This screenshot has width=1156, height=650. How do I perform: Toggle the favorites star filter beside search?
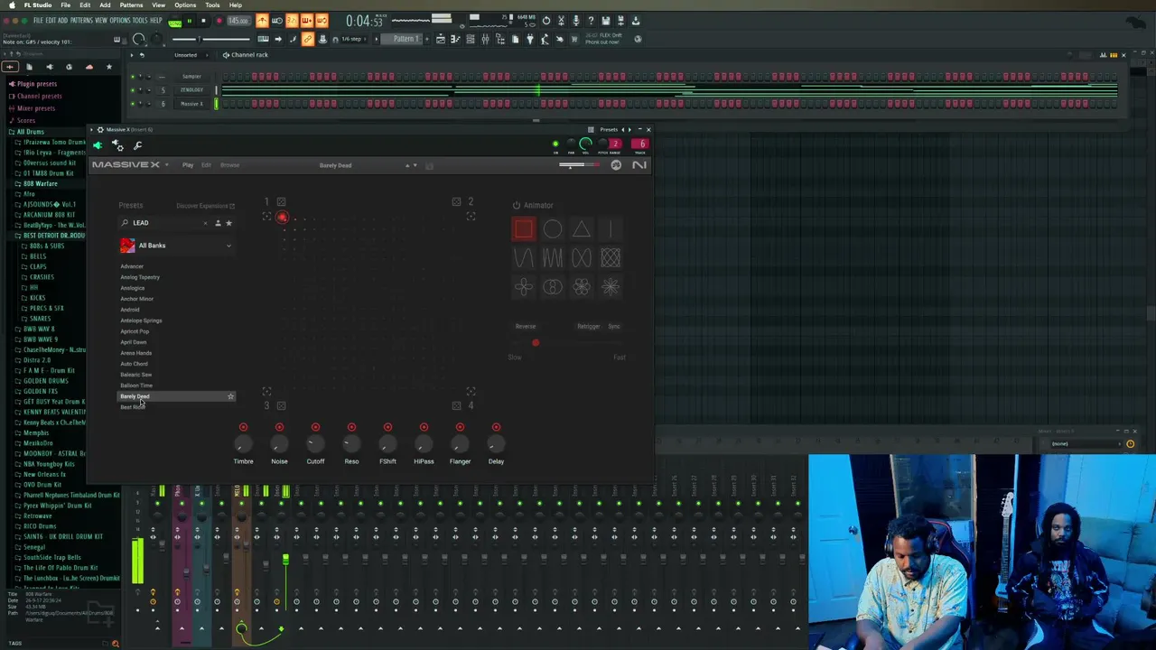[228, 223]
